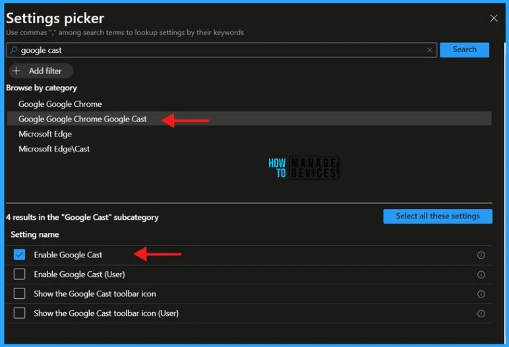Image resolution: width=509 pixels, height=347 pixels.
Task: Click the info icon for Enable Google Cast
Action: pos(481,255)
